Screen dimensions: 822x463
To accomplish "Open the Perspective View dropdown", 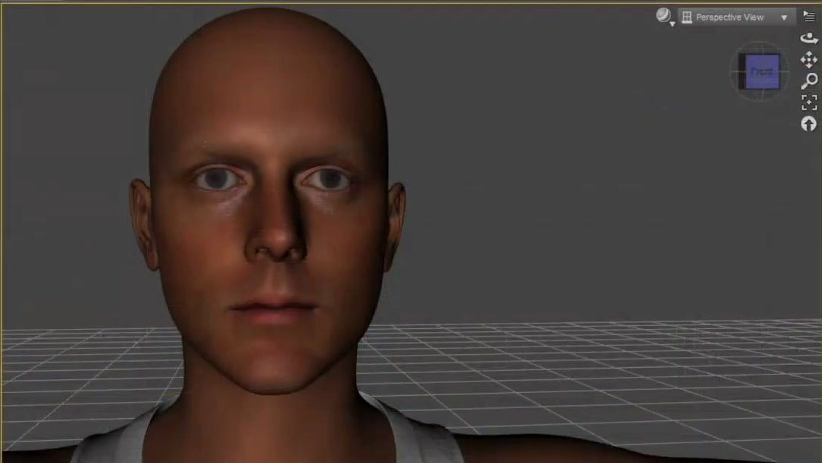I will tap(736, 16).
